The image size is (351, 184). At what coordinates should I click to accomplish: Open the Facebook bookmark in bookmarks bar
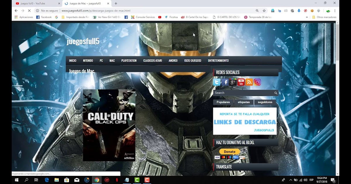coord(44,17)
